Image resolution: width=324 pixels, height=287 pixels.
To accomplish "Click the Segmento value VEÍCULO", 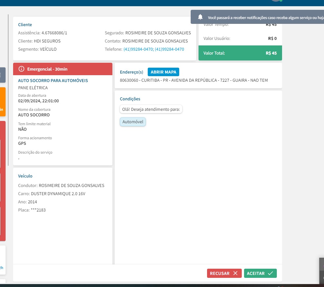I will (x=48, y=49).
